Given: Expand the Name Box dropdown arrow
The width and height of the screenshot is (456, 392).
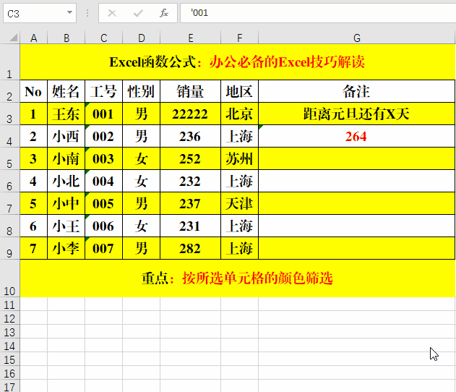Looking at the screenshot, I should pyautogui.click(x=69, y=12).
